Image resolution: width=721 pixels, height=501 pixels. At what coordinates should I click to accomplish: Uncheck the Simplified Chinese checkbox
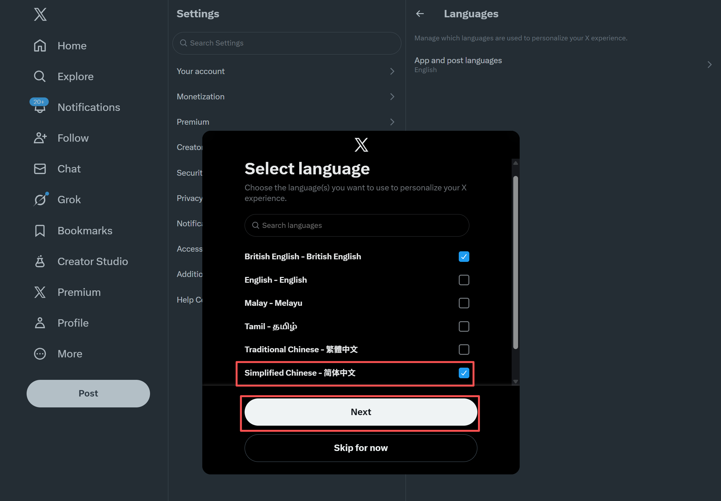(464, 373)
